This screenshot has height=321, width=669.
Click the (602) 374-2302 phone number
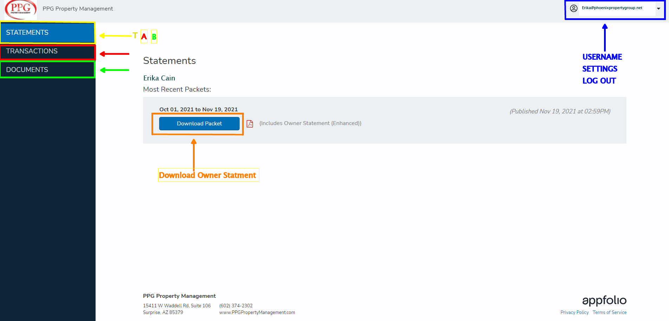236,306
